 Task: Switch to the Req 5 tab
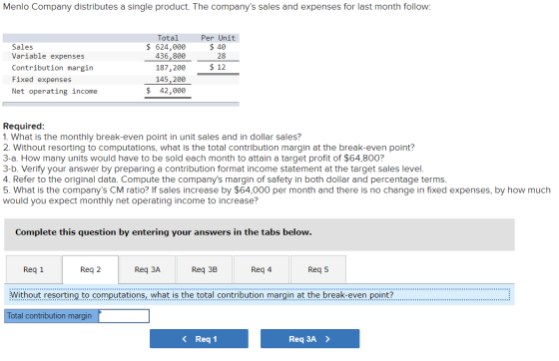(x=318, y=269)
